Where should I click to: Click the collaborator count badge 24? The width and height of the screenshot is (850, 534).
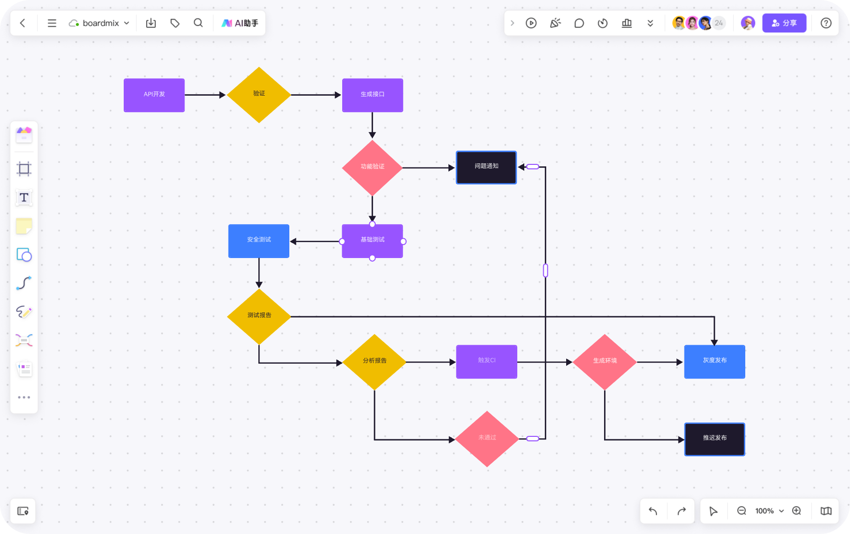click(719, 23)
